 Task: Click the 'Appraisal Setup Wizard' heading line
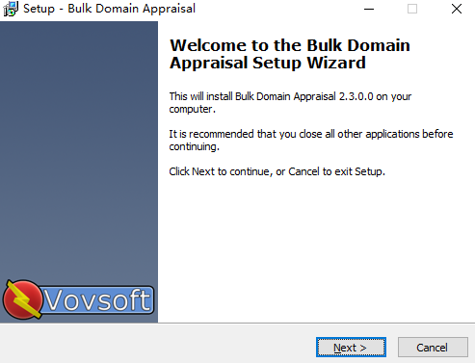[268, 63]
